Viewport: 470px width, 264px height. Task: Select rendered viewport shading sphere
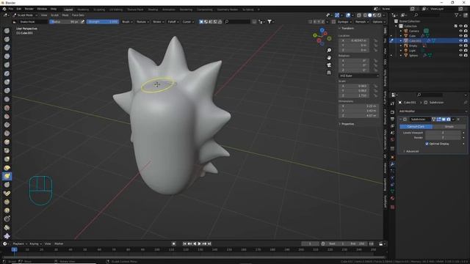[379, 15]
